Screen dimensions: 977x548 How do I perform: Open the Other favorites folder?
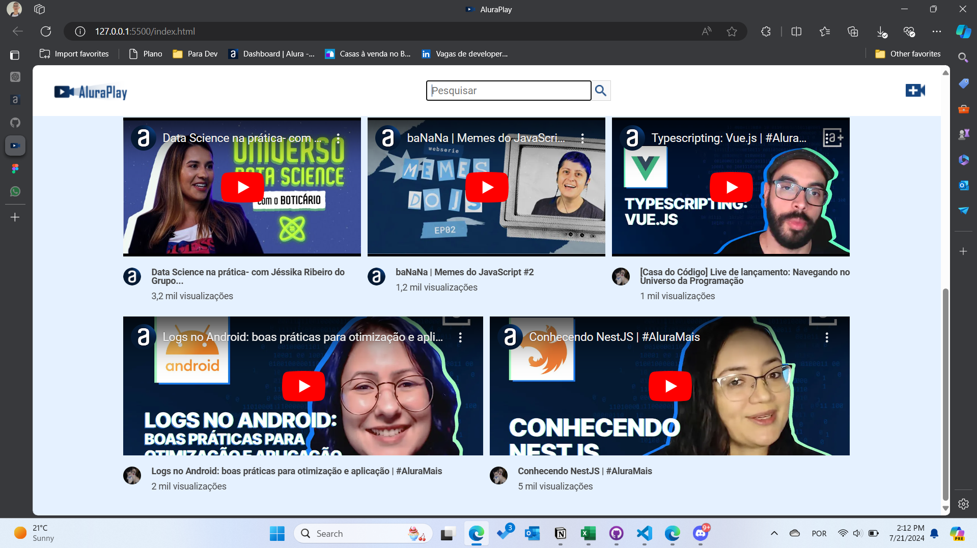pyautogui.click(x=908, y=54)
